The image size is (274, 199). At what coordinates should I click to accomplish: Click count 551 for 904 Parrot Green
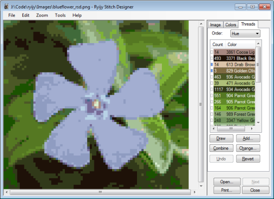[x=218, y=96]
